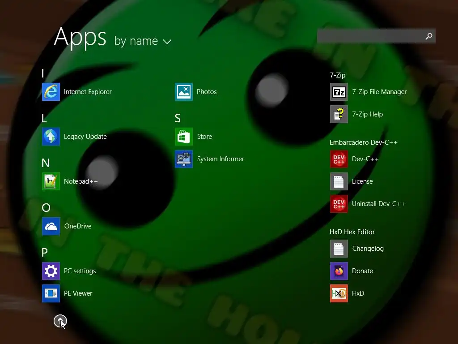Image resolution: width=458 pixels, height=344 pixels.
Task: Click the 'Apps' title heading
Action: click(x=80, y=38)
